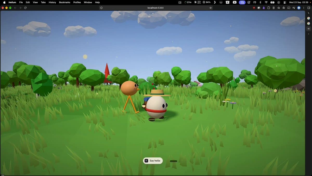Screen dimensions: 312x176
Task: Toggle the side panel button
Action: 309,8
